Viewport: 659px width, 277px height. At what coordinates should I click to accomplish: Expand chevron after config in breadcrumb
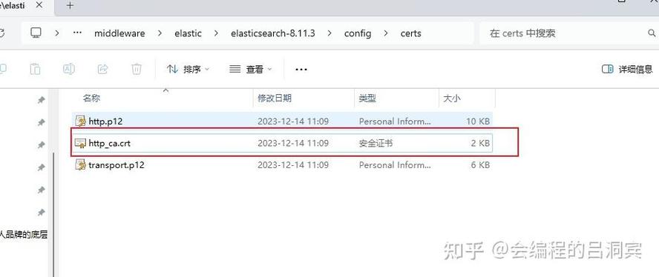coord(386,33)
